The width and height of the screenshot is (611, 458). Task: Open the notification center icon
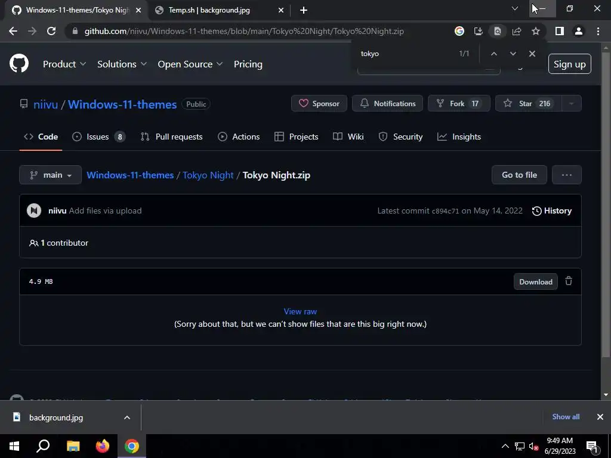[x=592, y=447]
